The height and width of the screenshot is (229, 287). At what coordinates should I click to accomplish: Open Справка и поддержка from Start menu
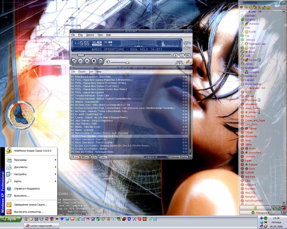(31, 189)
